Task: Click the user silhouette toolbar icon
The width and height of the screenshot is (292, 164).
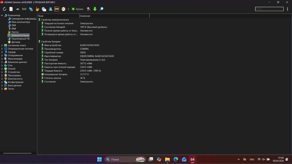Action: [50, 9]
